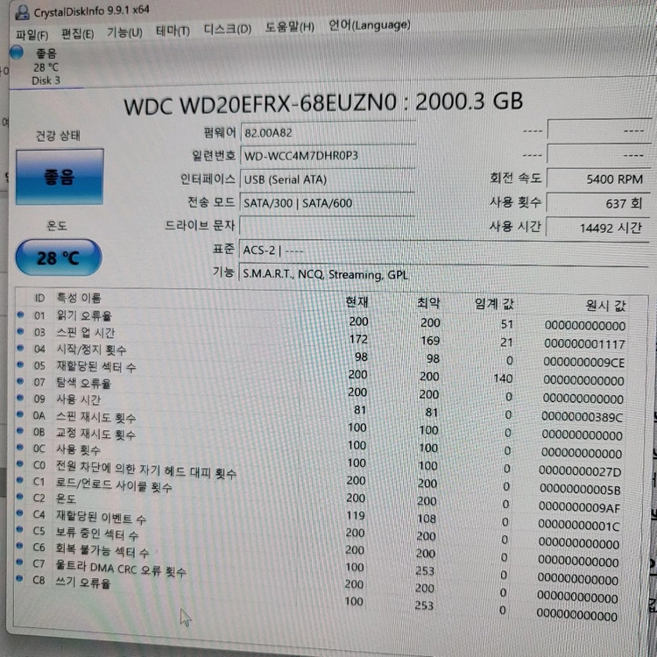
Task: Click the interface field USB (Serial ATA)
Action: click(328, 180)
